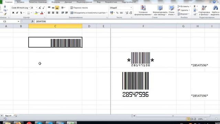Apply the thousands separator (000) format

tap(121, 13)
